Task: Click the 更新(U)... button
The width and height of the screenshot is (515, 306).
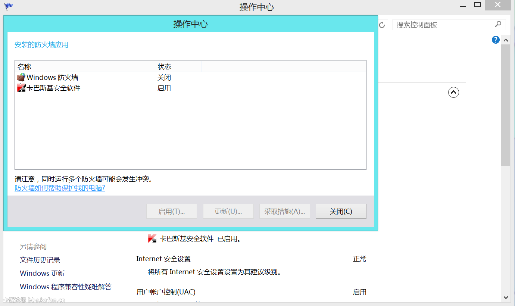Action: click(x=228, y=211)
